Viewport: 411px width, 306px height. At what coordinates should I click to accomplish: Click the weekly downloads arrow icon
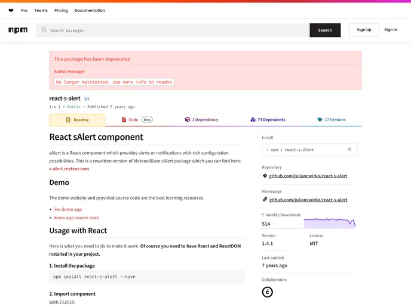point(263,215)
